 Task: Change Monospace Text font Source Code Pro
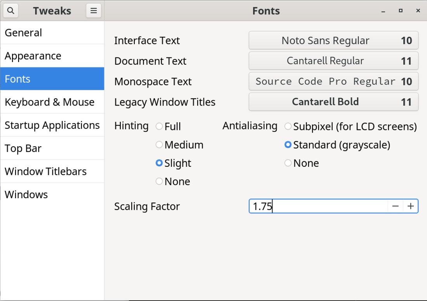(x=333, y=82)
